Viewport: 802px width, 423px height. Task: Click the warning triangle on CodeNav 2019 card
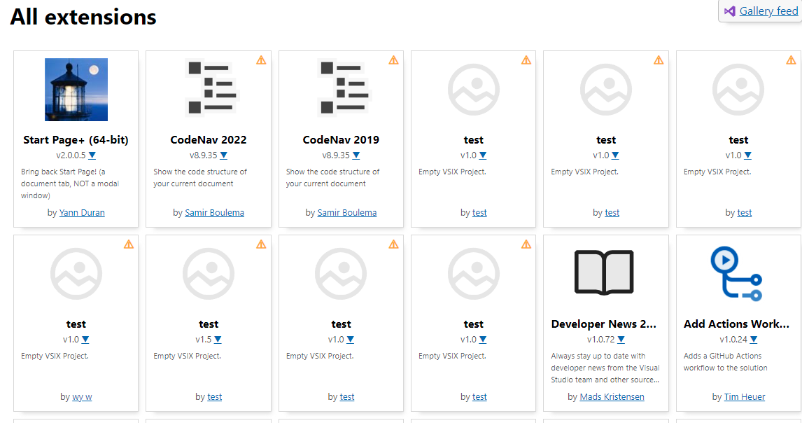pos(393,60)
